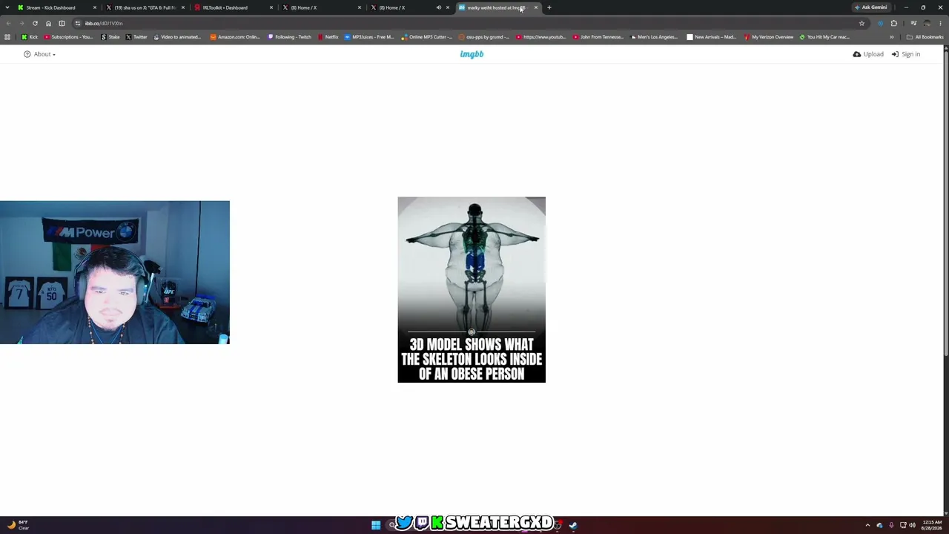This screenshot has height=534, width=949.
Task: Open the obese skeleton 3D model image
Action: tap(472, 290)
